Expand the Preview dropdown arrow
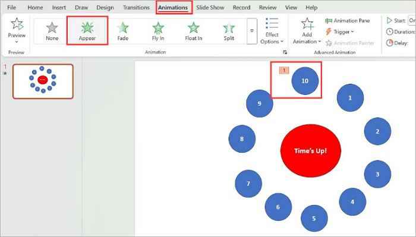 point(17,42)
